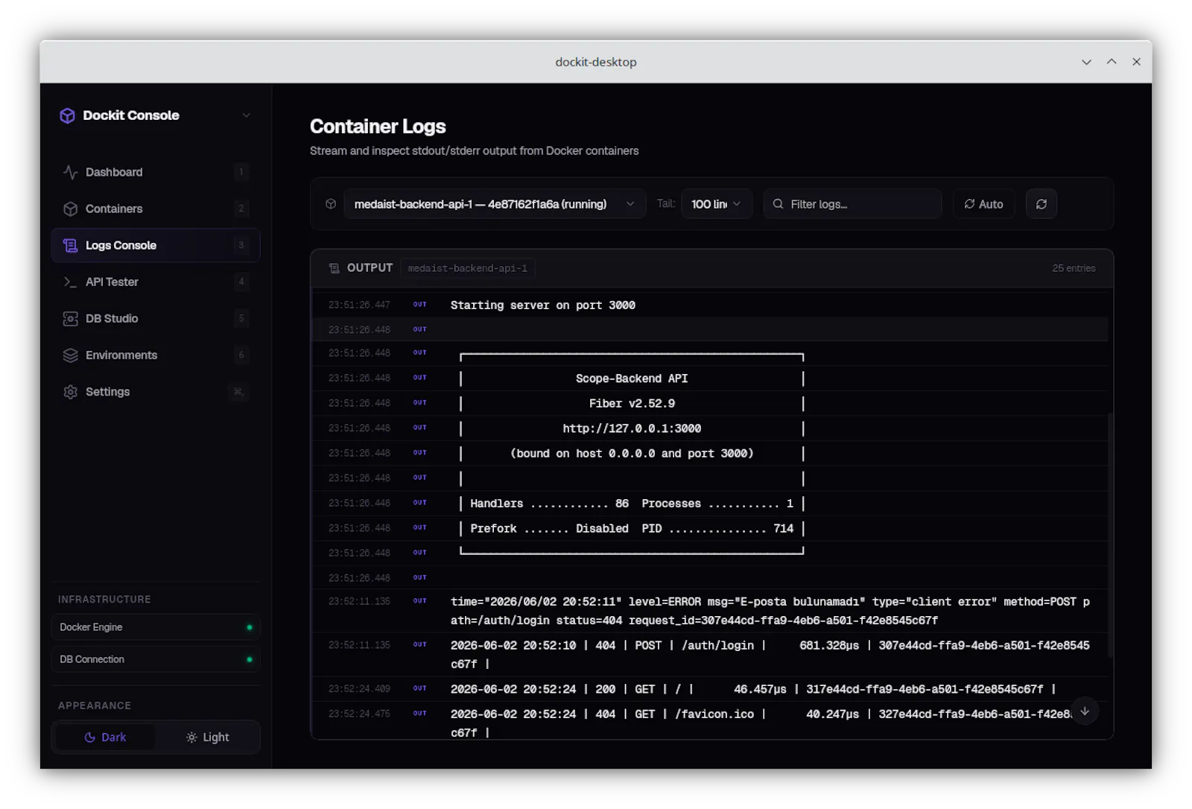1192x809 pixels.
Task: Maximize the dockit-desktop window
Action: (x=1112, y=62)
